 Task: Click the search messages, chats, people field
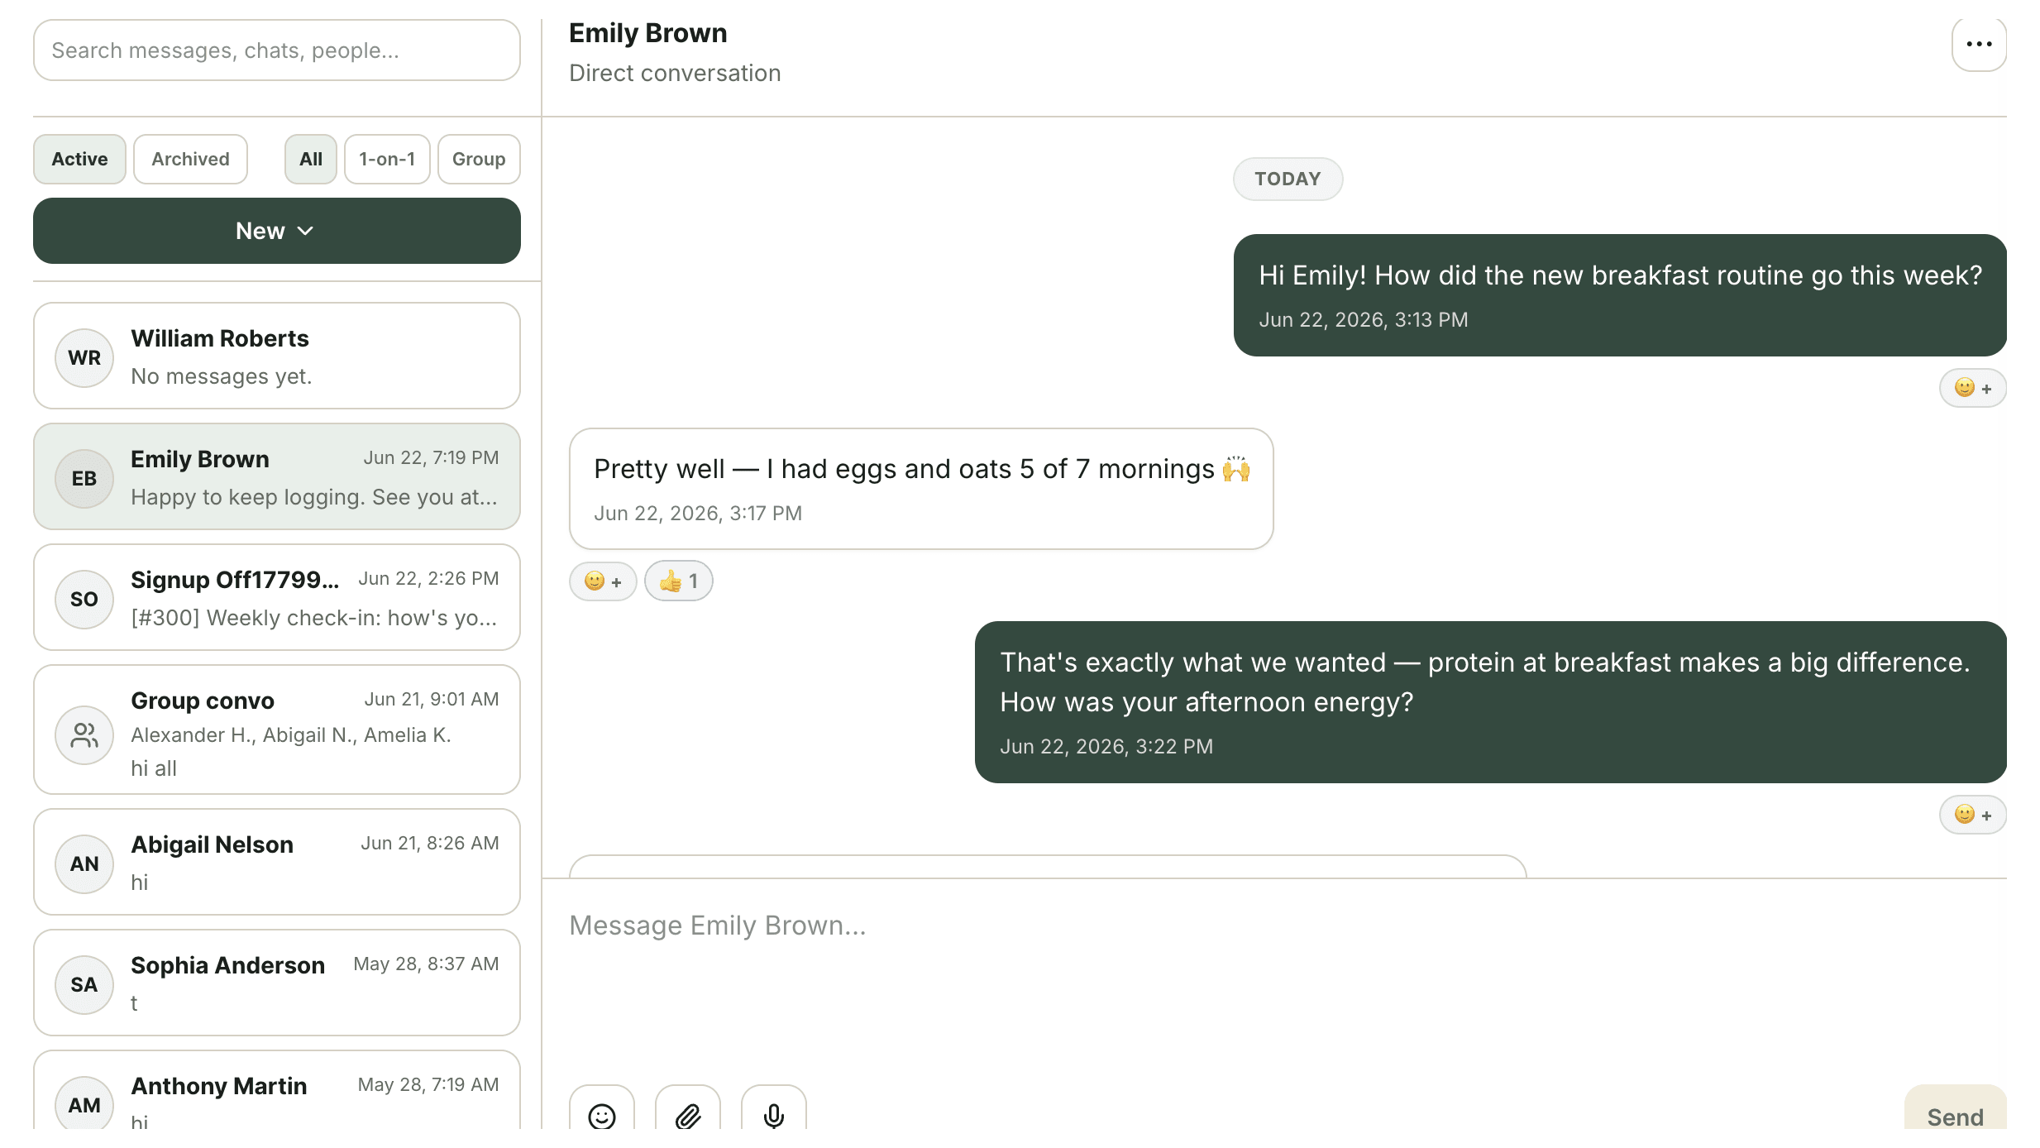pos(277,50)
